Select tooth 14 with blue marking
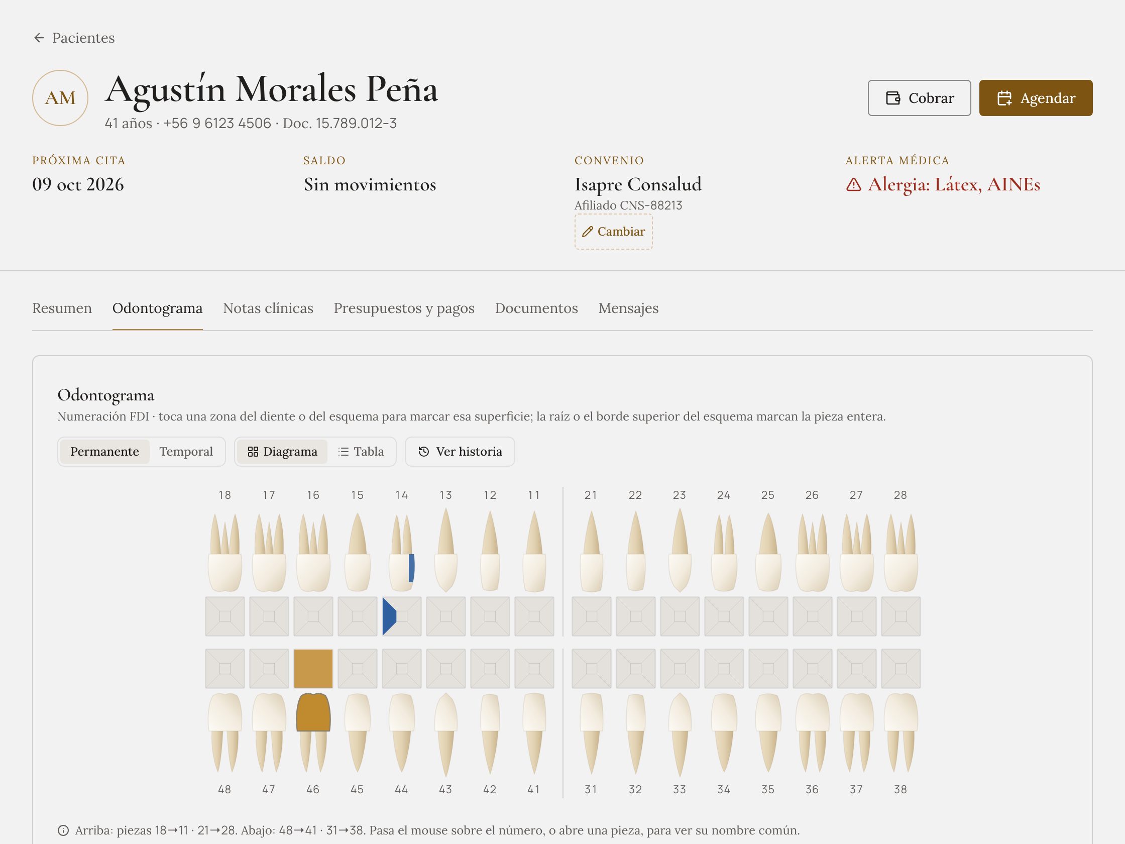Viewport: 1125px width, 844px height. [x=402, y=552]
